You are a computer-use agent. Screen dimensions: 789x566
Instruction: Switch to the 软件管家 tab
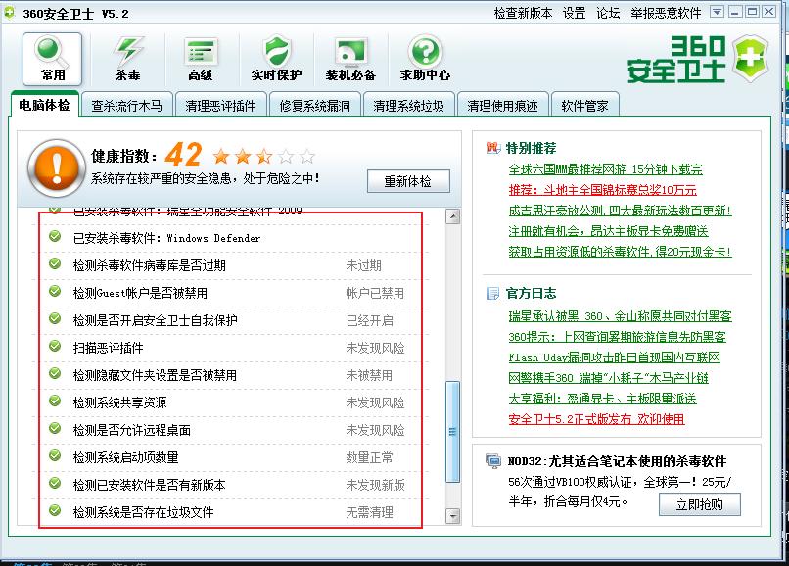(585, 106)
